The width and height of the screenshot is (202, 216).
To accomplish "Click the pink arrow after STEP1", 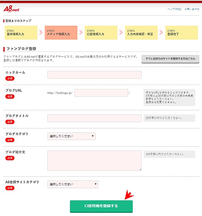I will point(41,32).
